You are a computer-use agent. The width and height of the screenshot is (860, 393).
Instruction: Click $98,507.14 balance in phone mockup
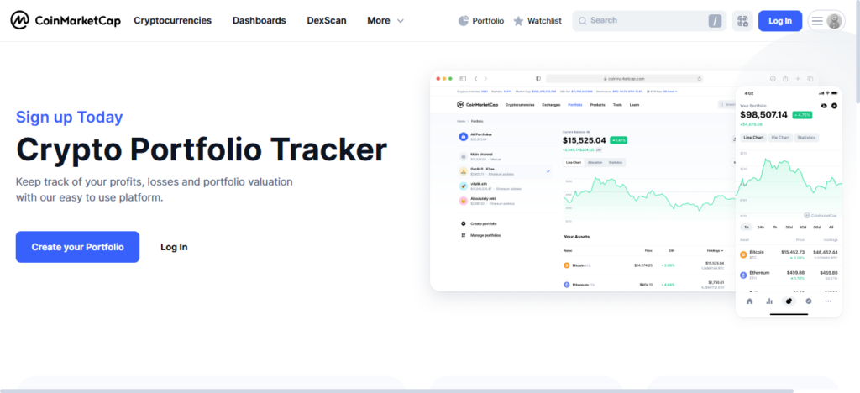763,114
